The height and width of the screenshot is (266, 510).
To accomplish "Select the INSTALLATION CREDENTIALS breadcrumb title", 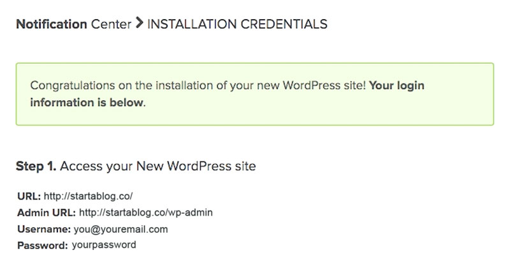I will coord(237,24).
